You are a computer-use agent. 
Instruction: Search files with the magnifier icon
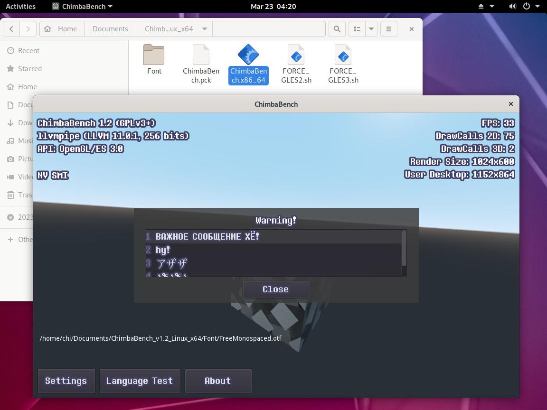(337, 29)
